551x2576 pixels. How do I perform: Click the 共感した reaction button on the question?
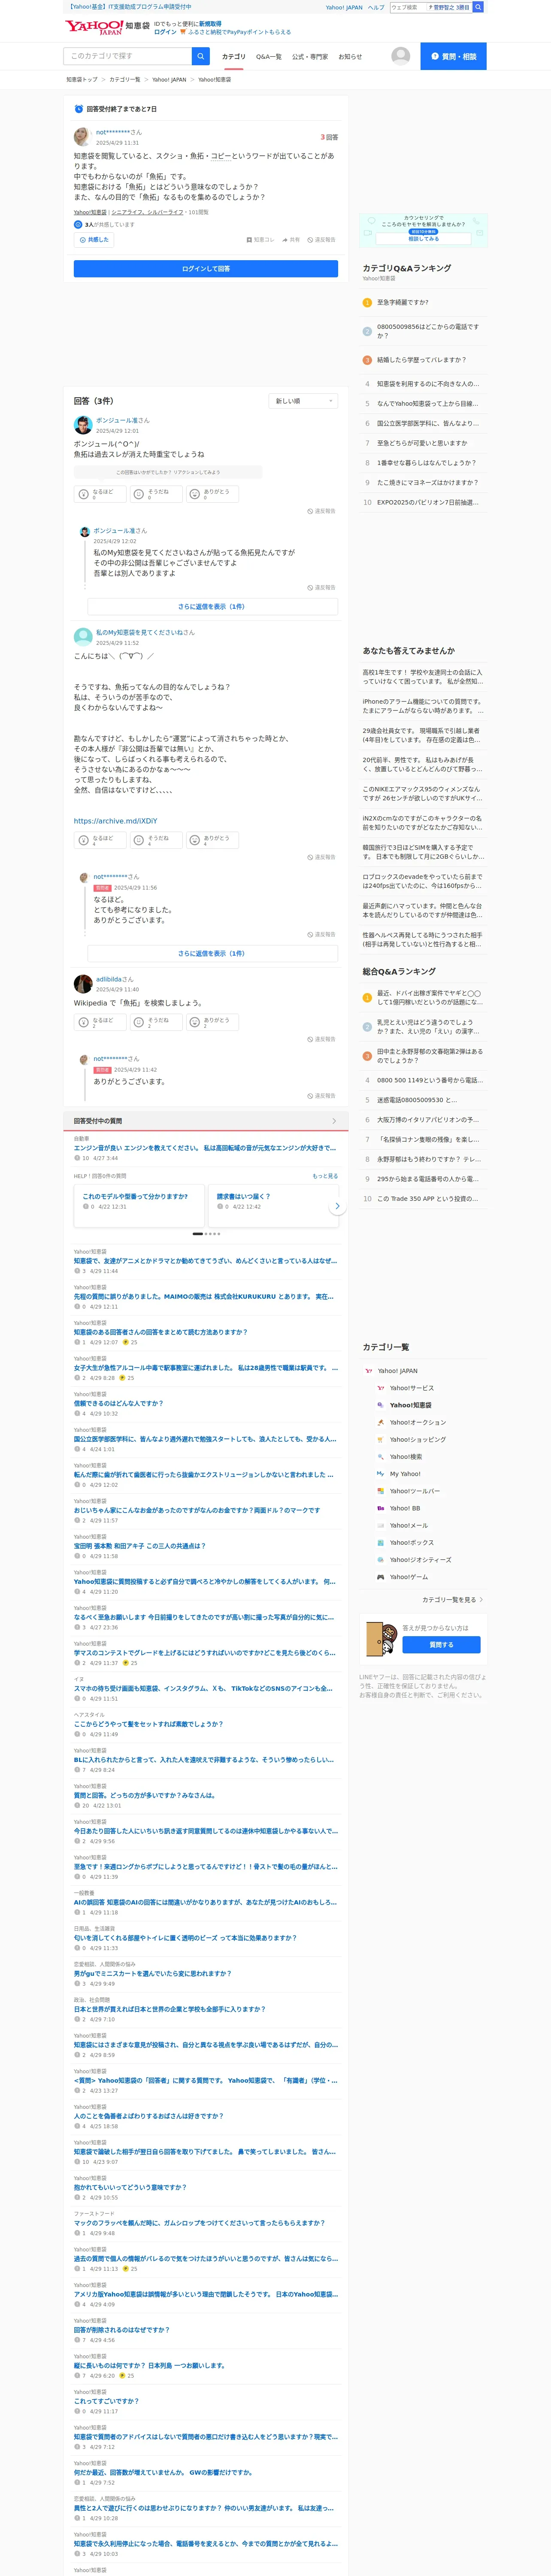[93, 240]
